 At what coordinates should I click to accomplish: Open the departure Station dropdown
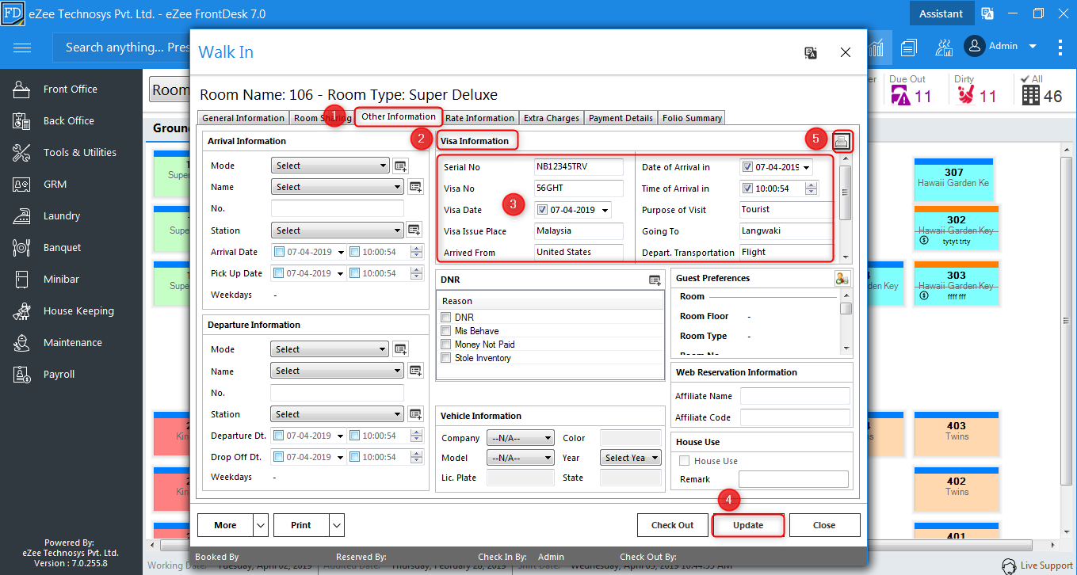tap(337, 414)
